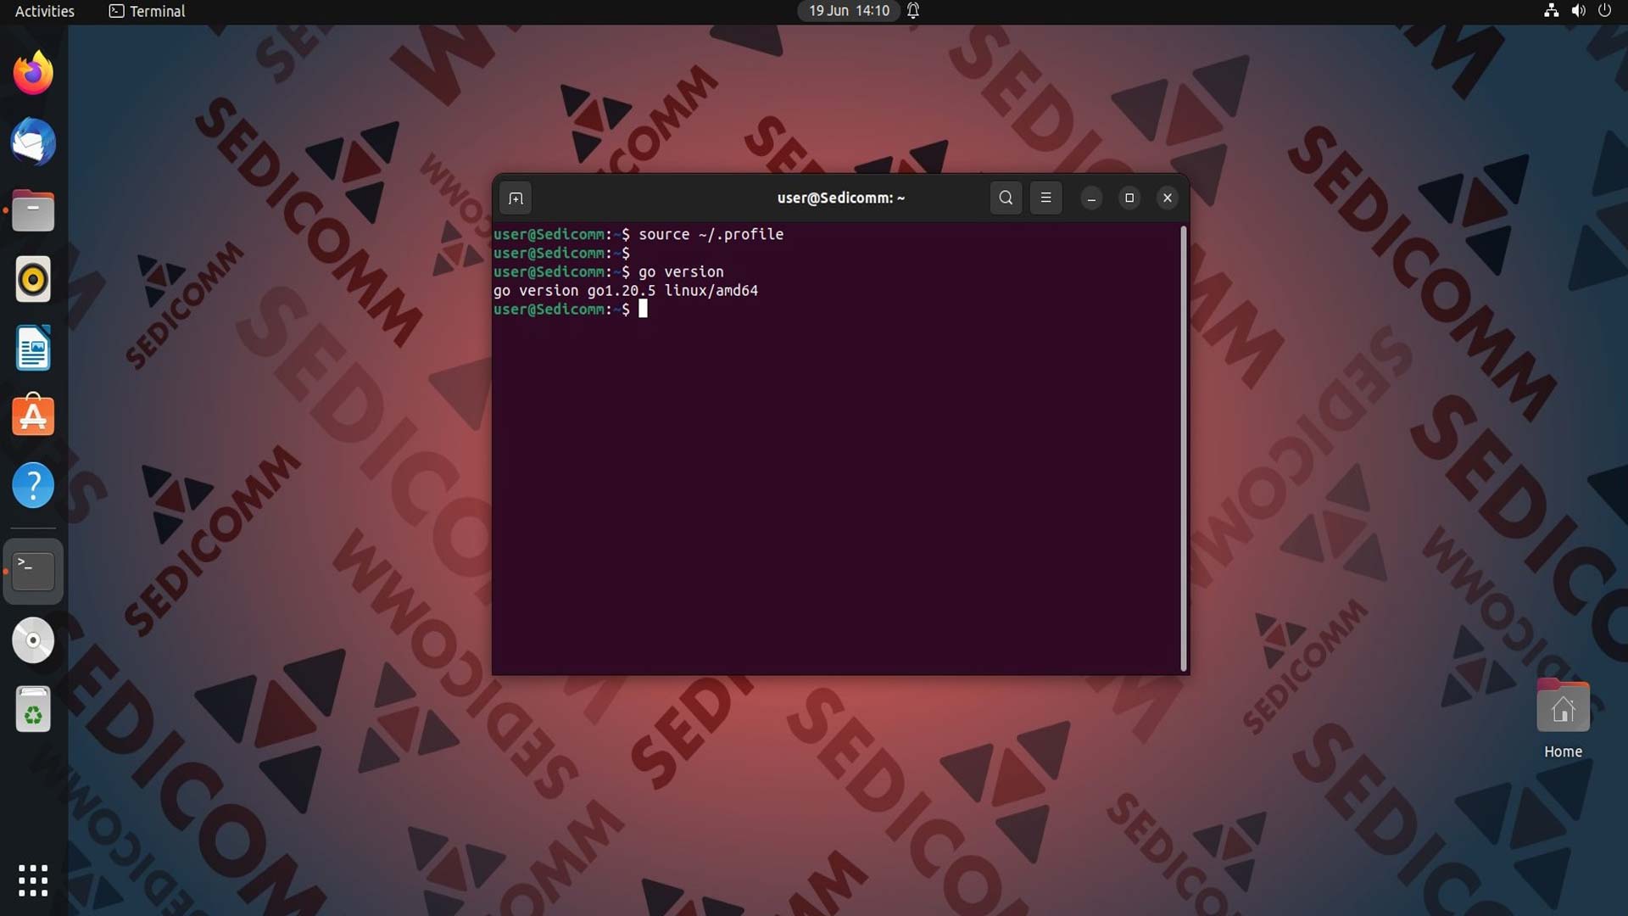Click Activities in the top bar
Screen dimensions: 1628x916
[45, 11]
